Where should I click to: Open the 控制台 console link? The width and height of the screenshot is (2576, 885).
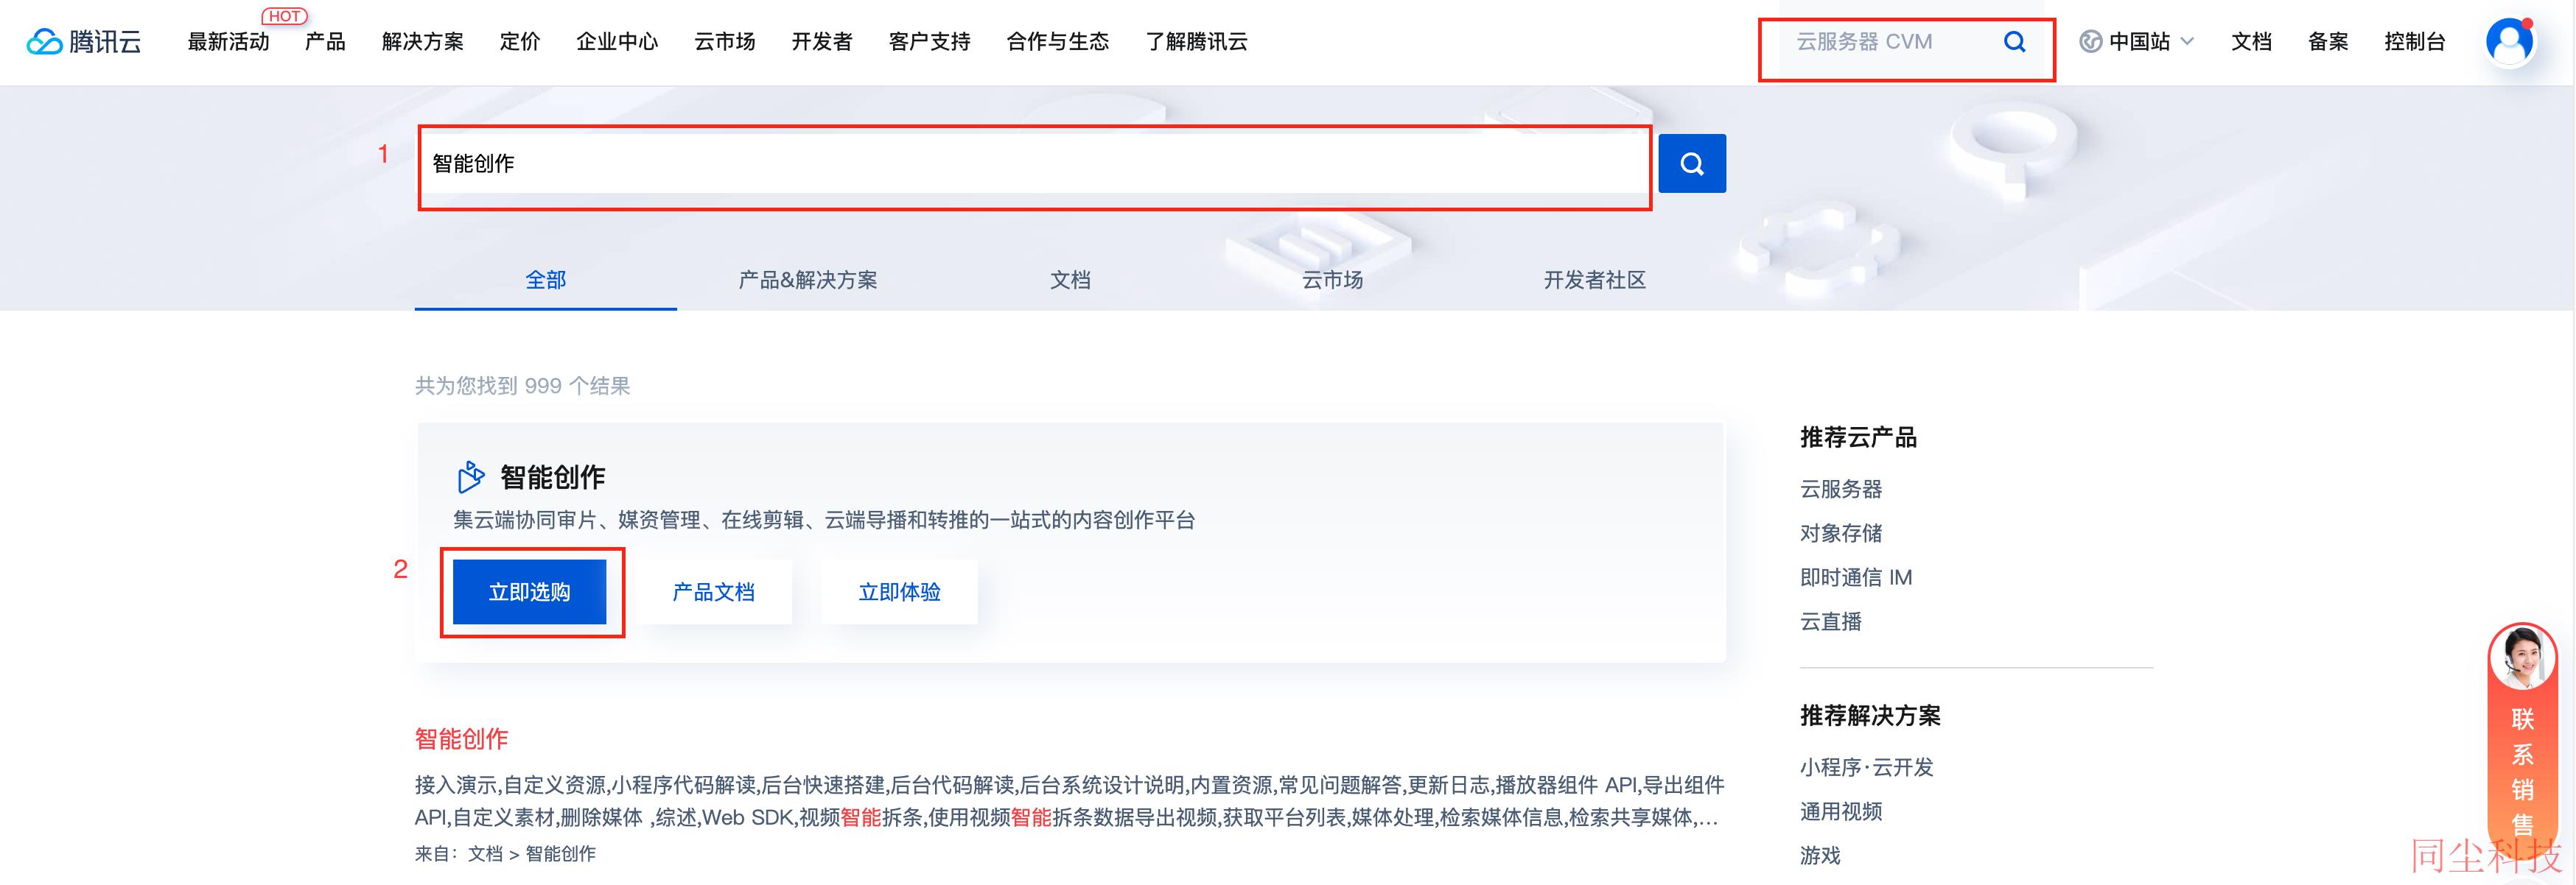[x=2415, y=41]
